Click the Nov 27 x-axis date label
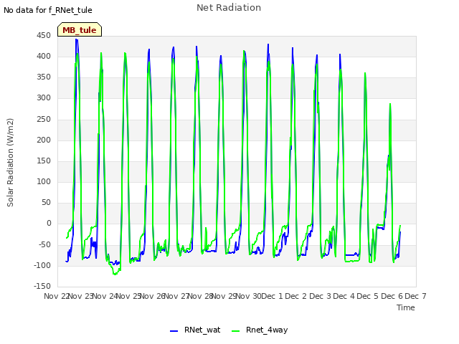This screenshot has width=459, height=344. (176, 296)
